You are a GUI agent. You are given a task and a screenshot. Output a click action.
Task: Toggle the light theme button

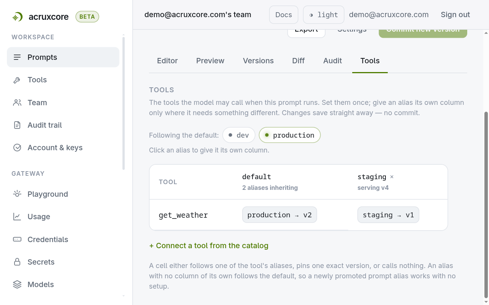click(324, 15)
